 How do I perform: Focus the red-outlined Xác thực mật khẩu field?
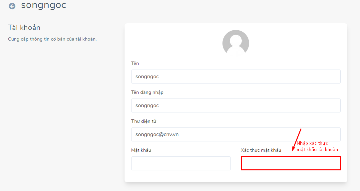291,163
